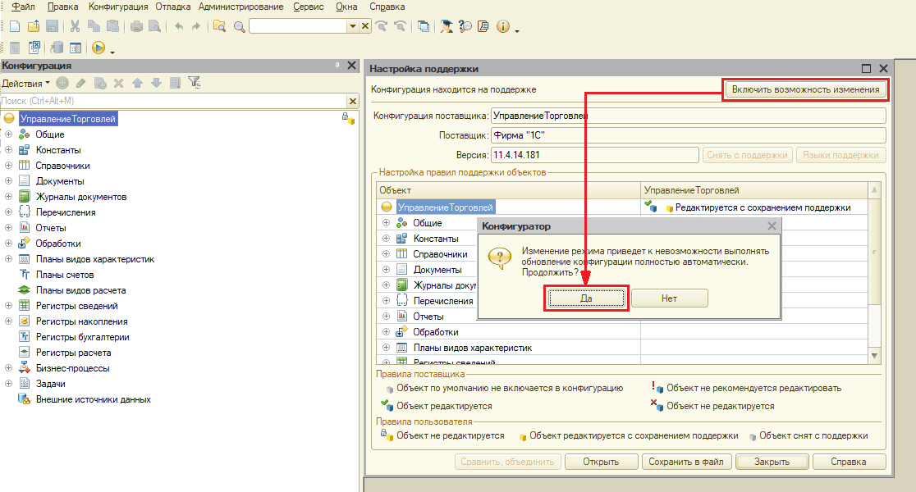Clear the toolbar search box with X
This screenshot has height=492, width=916.
[x=365, y=26]
